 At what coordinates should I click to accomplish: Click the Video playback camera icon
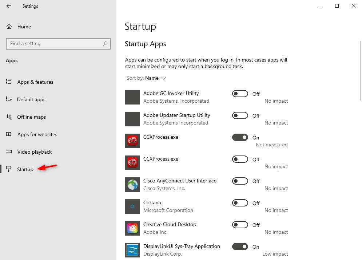(9, 151)
